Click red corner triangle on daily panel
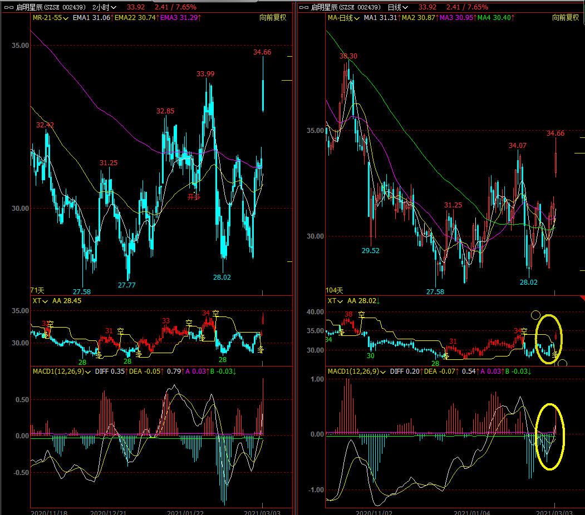 pyautogui.click(x=582, y=298)
